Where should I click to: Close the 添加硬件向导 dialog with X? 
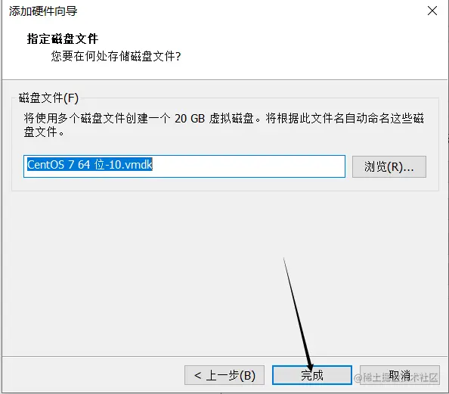coord(432,11)
